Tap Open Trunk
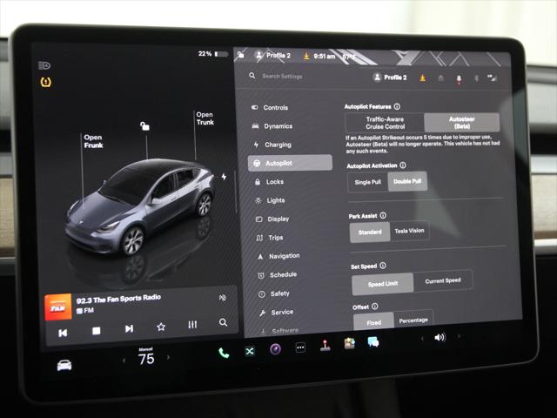Screen dimensions: 557x418 coord(205,118)
